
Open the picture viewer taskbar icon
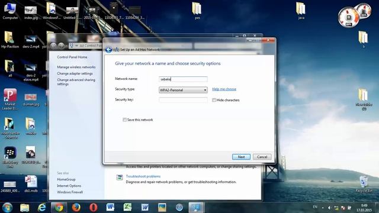coord(162,208)
